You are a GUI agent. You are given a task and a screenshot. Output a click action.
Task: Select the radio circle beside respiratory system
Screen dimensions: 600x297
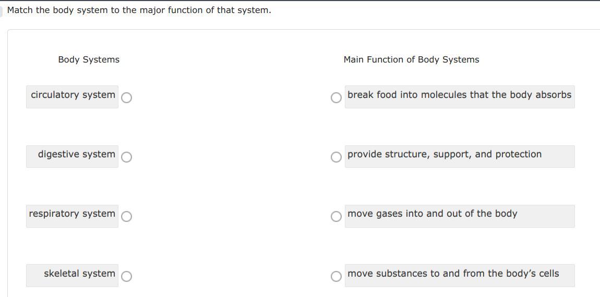pos(126,216)
